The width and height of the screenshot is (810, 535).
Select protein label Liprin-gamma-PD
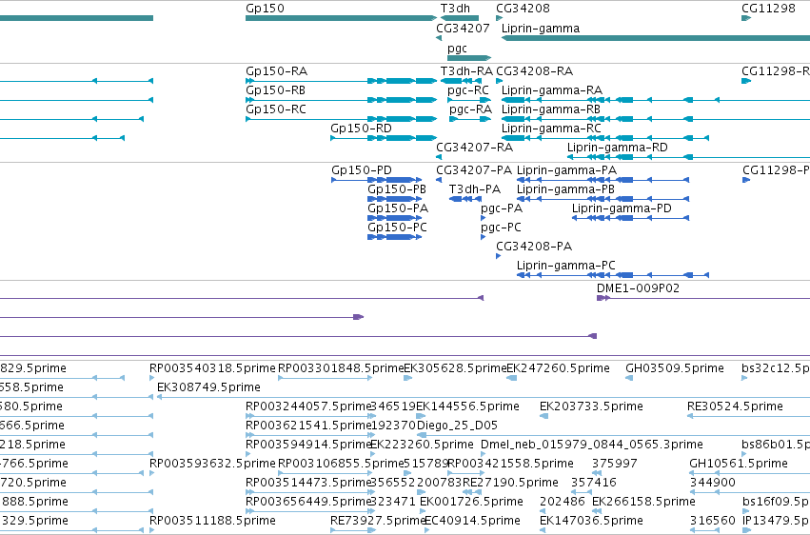[622, 208]
